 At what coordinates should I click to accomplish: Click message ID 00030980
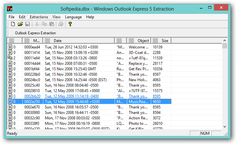point(32,113)
